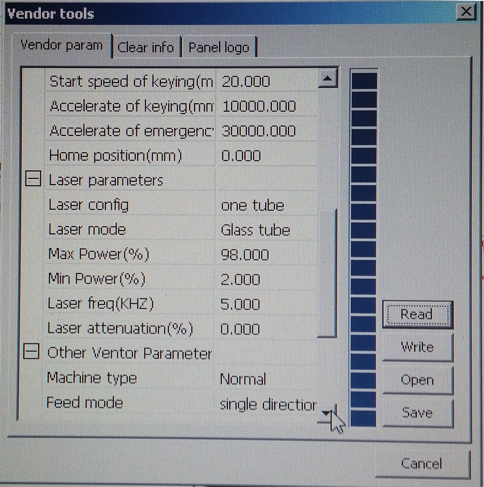Click the Save button

pyautogui.click(x=417, y=413)
